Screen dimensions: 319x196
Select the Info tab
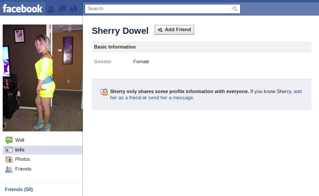coord(42,150)
